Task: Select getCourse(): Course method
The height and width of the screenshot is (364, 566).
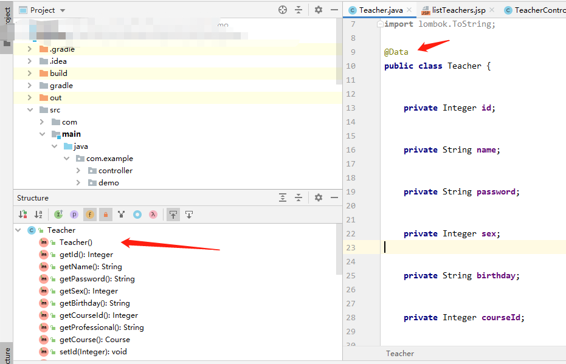Action: (95, 340)
